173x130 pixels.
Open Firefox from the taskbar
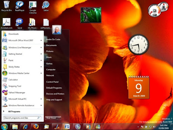click(x=36, y=127)
